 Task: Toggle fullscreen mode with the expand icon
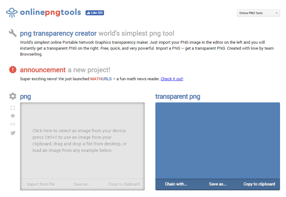click(13, 108)
